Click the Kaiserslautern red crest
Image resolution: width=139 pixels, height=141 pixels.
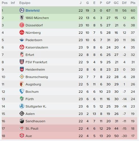coord(22,47)
